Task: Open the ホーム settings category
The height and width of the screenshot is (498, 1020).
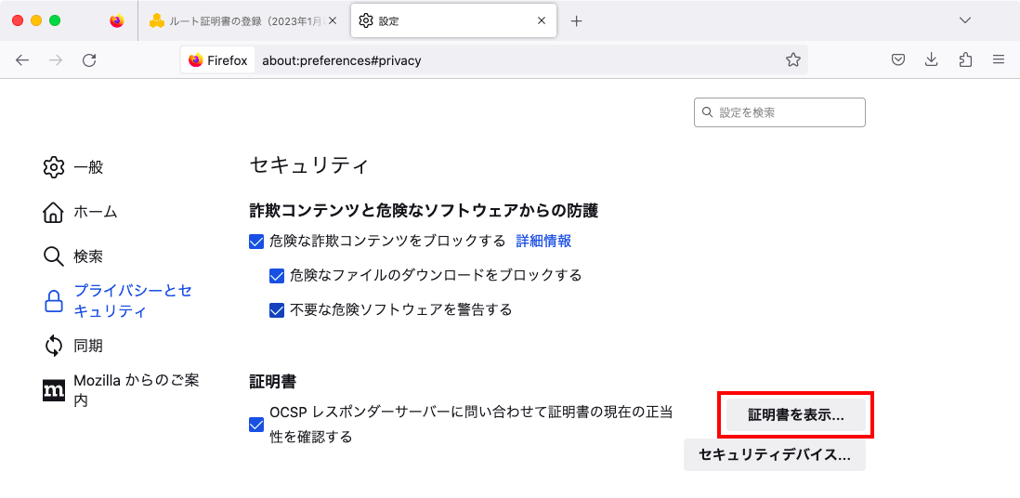Action: point(79,212)
